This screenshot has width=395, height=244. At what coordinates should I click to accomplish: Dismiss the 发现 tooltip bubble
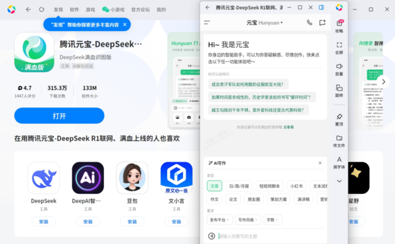pyautogui.click(x=124, y=24)
